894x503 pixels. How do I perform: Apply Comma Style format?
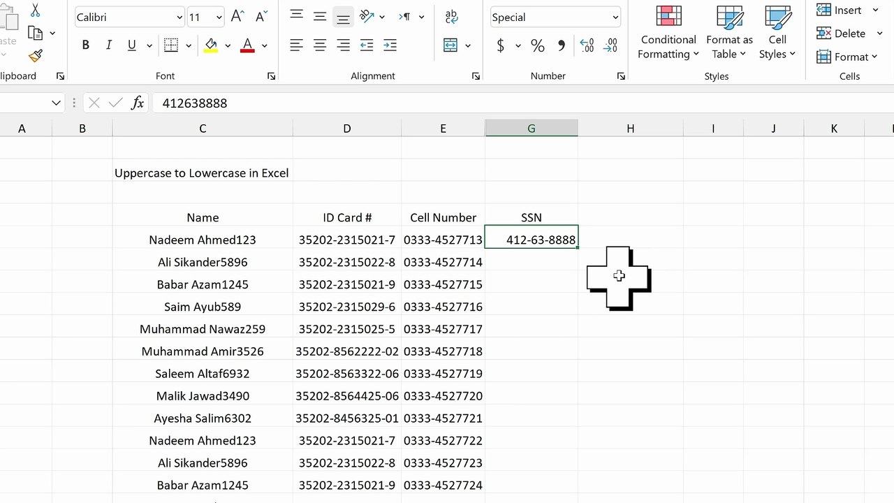pos(562,45)
